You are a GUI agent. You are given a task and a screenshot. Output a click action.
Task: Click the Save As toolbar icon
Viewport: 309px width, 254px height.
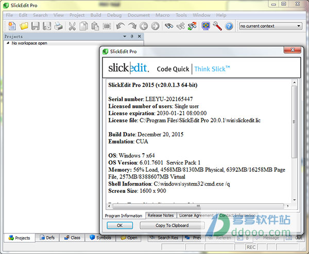click(47, 26)
